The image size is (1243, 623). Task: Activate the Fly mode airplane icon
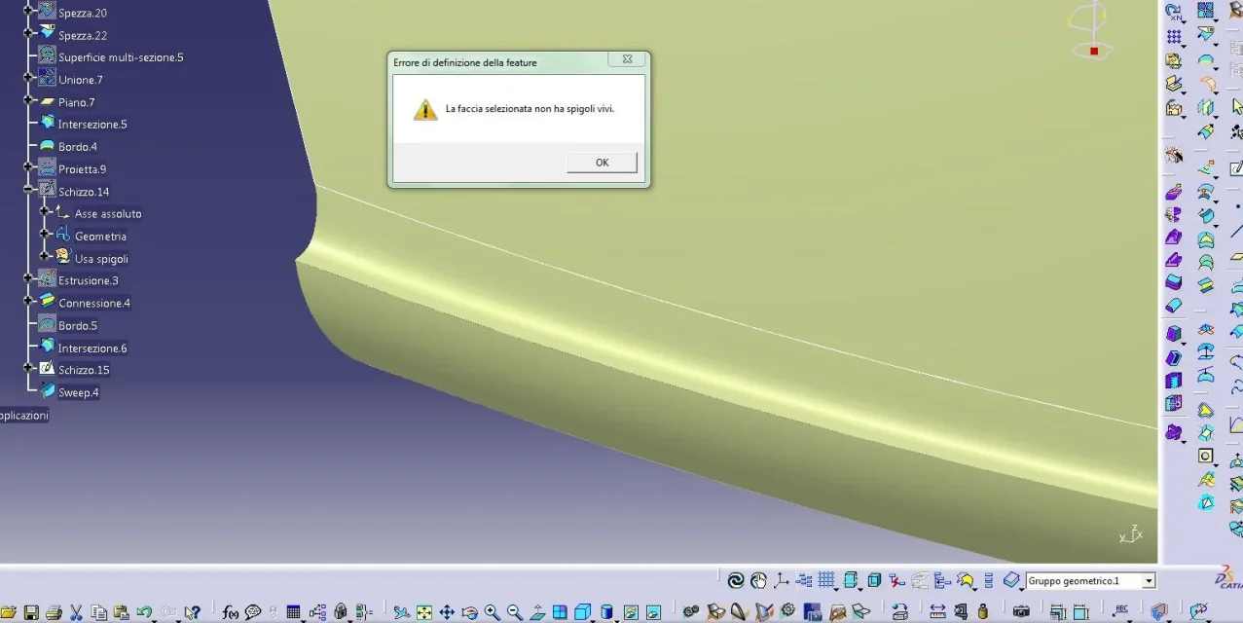point(401,612)
